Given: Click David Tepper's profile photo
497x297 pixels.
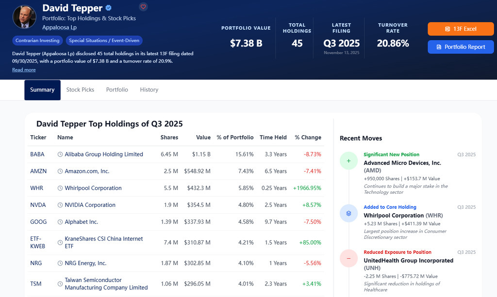Looking at the screenshot, I should coord(24,17).
